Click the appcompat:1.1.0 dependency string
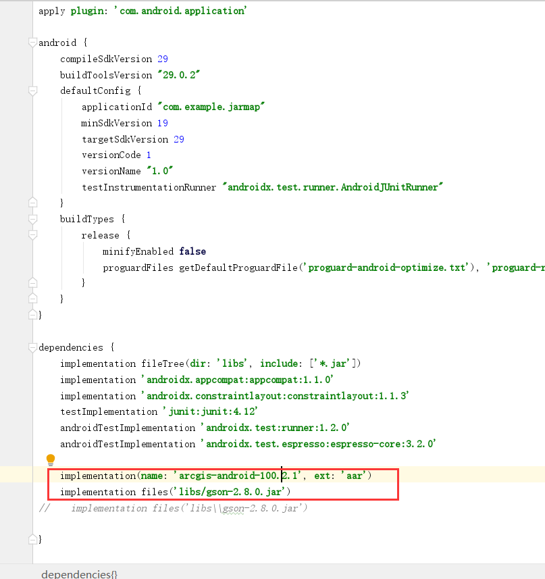The image size is (545, 579). pos(237,380)
